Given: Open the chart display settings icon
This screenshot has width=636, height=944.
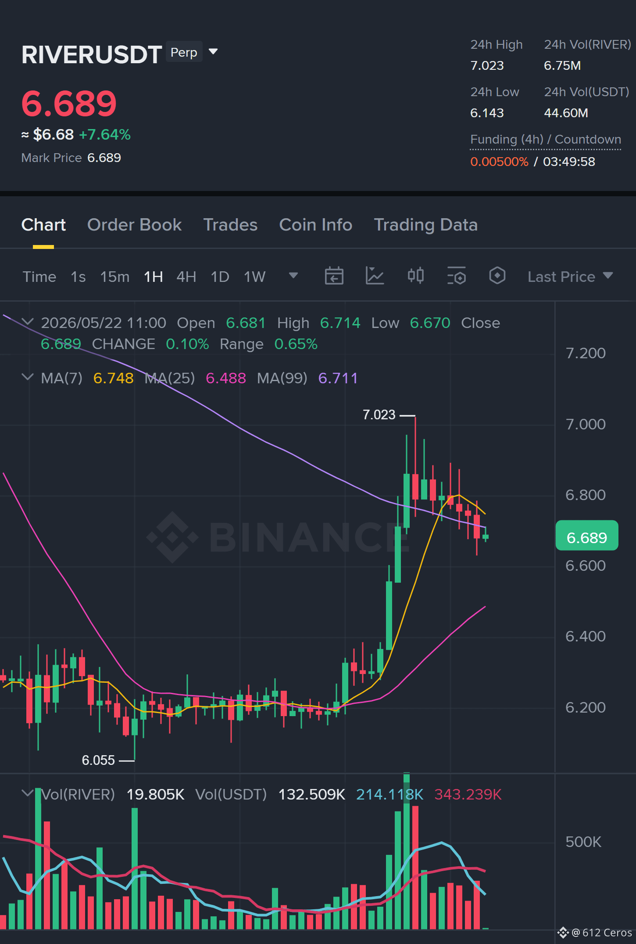Looking at the screenshot, I should (x=457, y=276).
